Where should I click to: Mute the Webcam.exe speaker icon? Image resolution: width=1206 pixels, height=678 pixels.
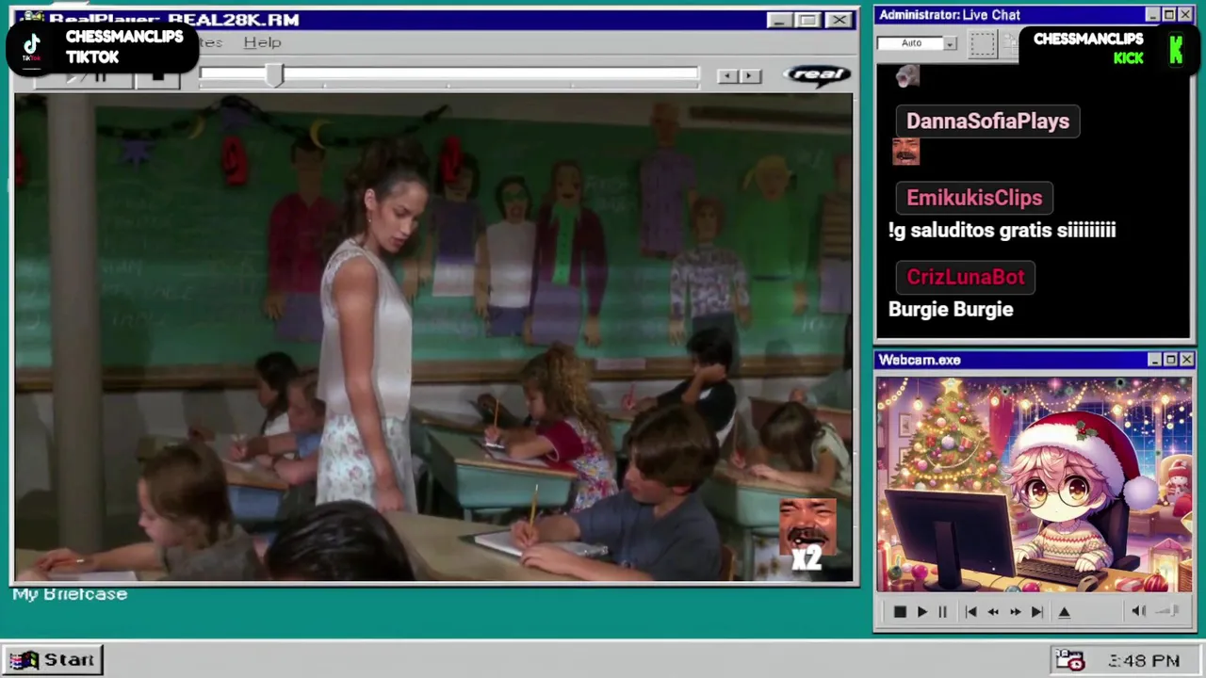1138,611
